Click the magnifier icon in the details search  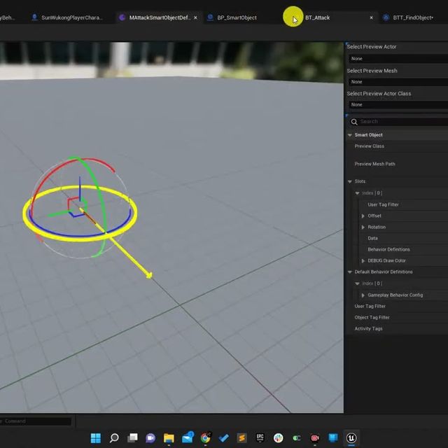(354, 122)
